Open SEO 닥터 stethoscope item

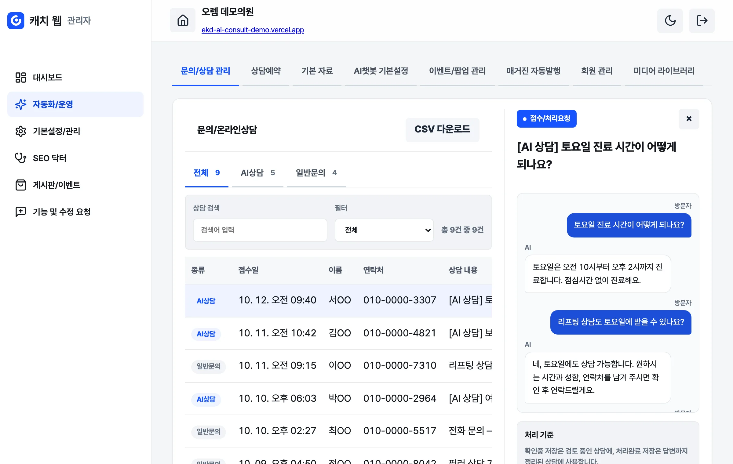point(75,158)
